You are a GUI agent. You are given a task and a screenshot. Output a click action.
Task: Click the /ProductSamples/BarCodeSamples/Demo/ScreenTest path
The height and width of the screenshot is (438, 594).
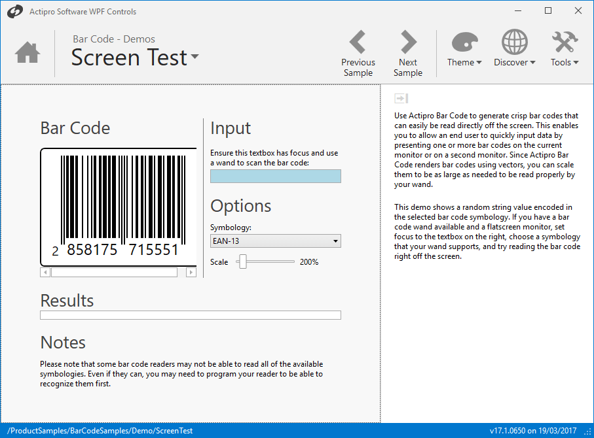(100, 431)
